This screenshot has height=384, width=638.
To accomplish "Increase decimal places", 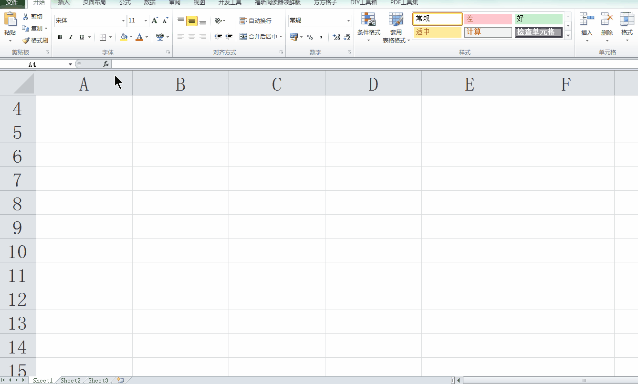I will coord(336,37).
